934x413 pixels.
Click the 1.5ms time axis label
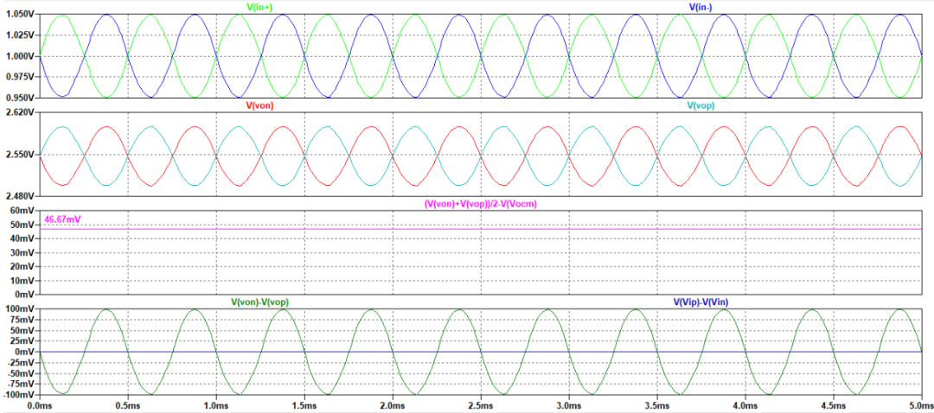304,404
